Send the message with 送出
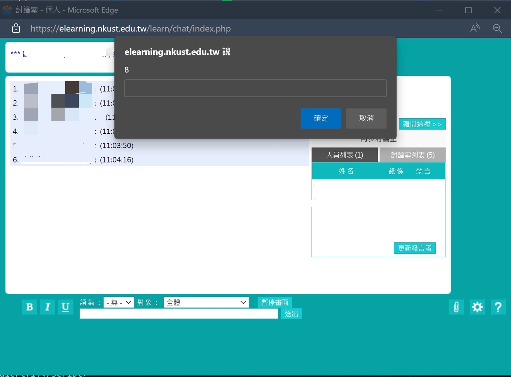 (291, 314)
